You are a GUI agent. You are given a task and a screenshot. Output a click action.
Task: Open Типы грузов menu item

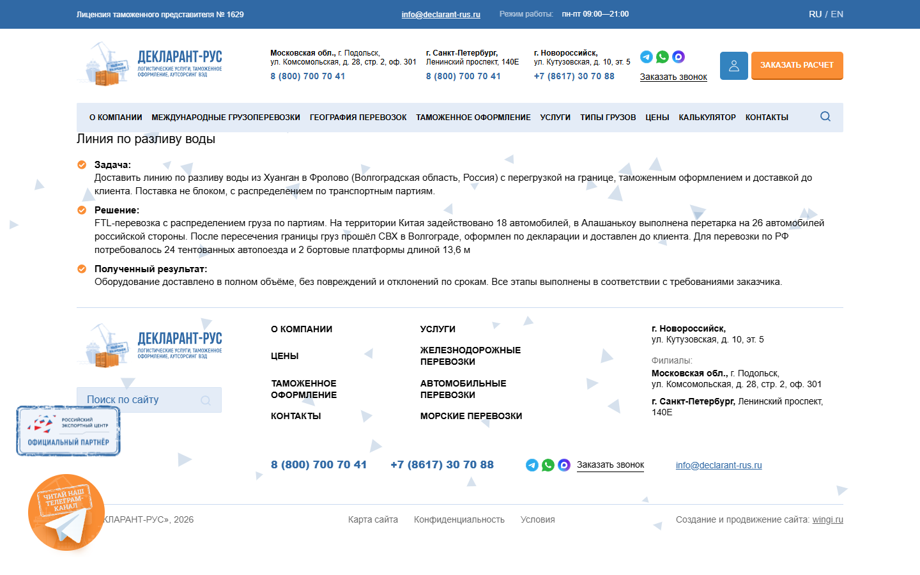coord(608,118)
